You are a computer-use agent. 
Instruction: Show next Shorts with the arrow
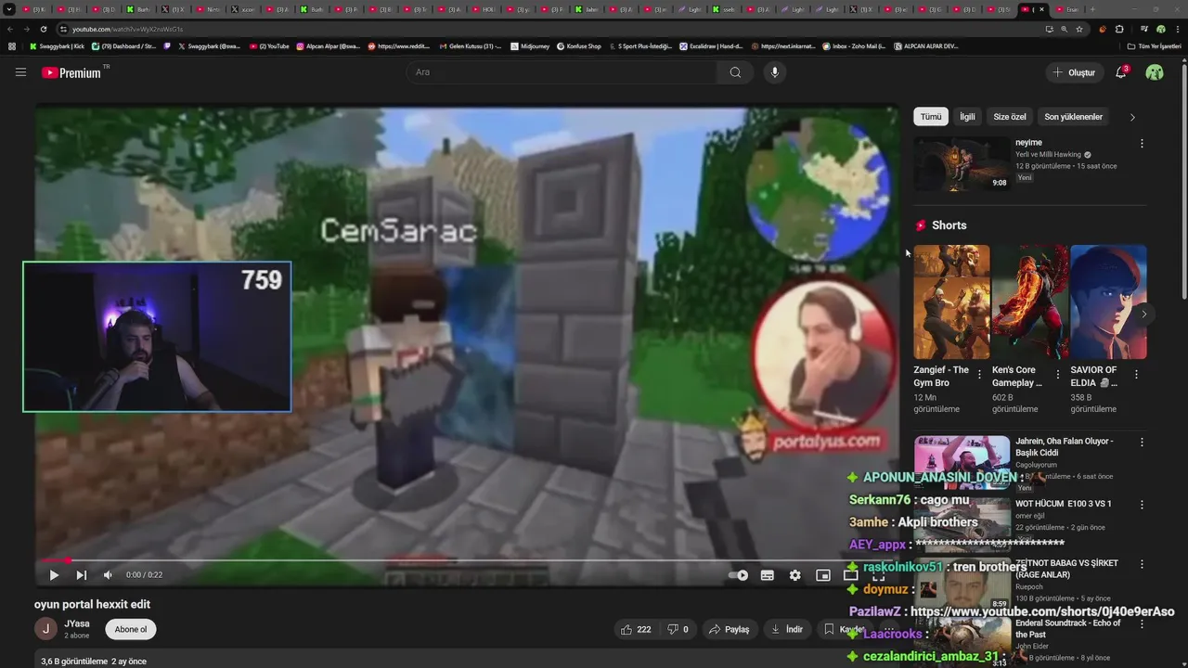(1143, 314)
